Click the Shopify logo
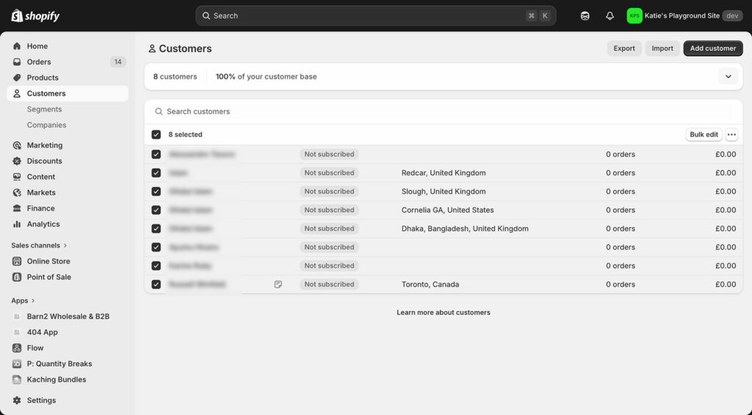752x415 pixels. [35, 16]
